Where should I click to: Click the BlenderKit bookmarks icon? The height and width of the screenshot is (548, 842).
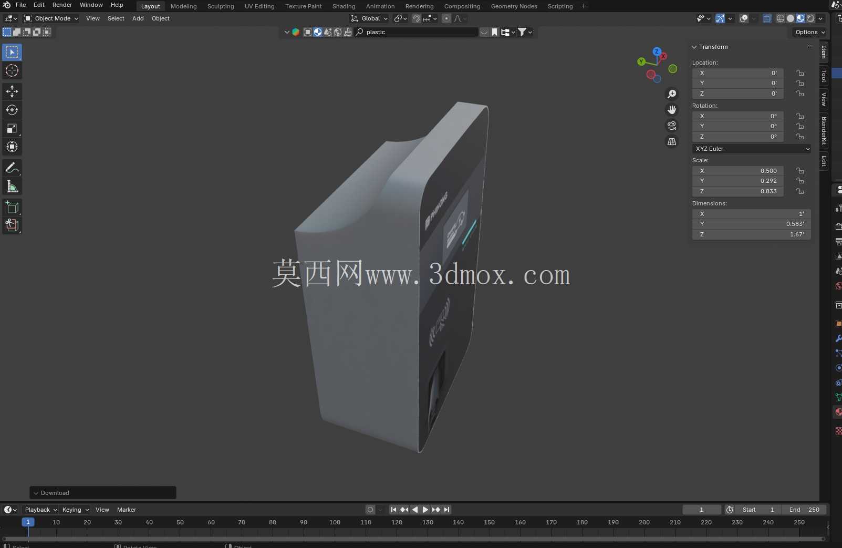(494, 32)
